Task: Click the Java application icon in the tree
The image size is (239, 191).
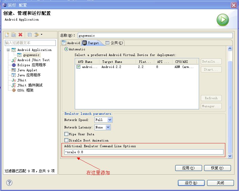Action: 14,75
